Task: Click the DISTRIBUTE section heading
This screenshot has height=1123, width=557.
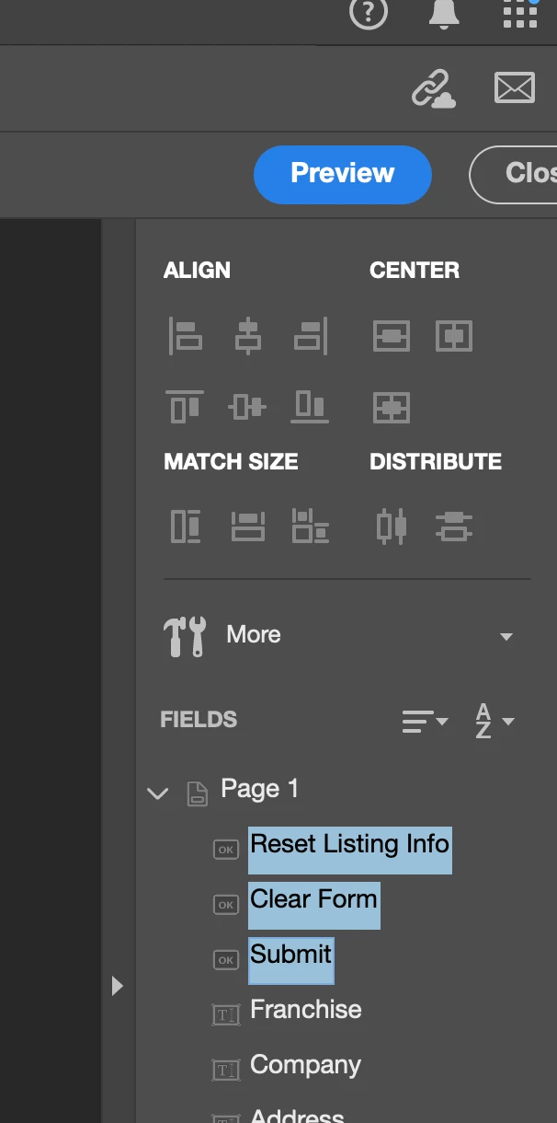Action: point(436,462)
